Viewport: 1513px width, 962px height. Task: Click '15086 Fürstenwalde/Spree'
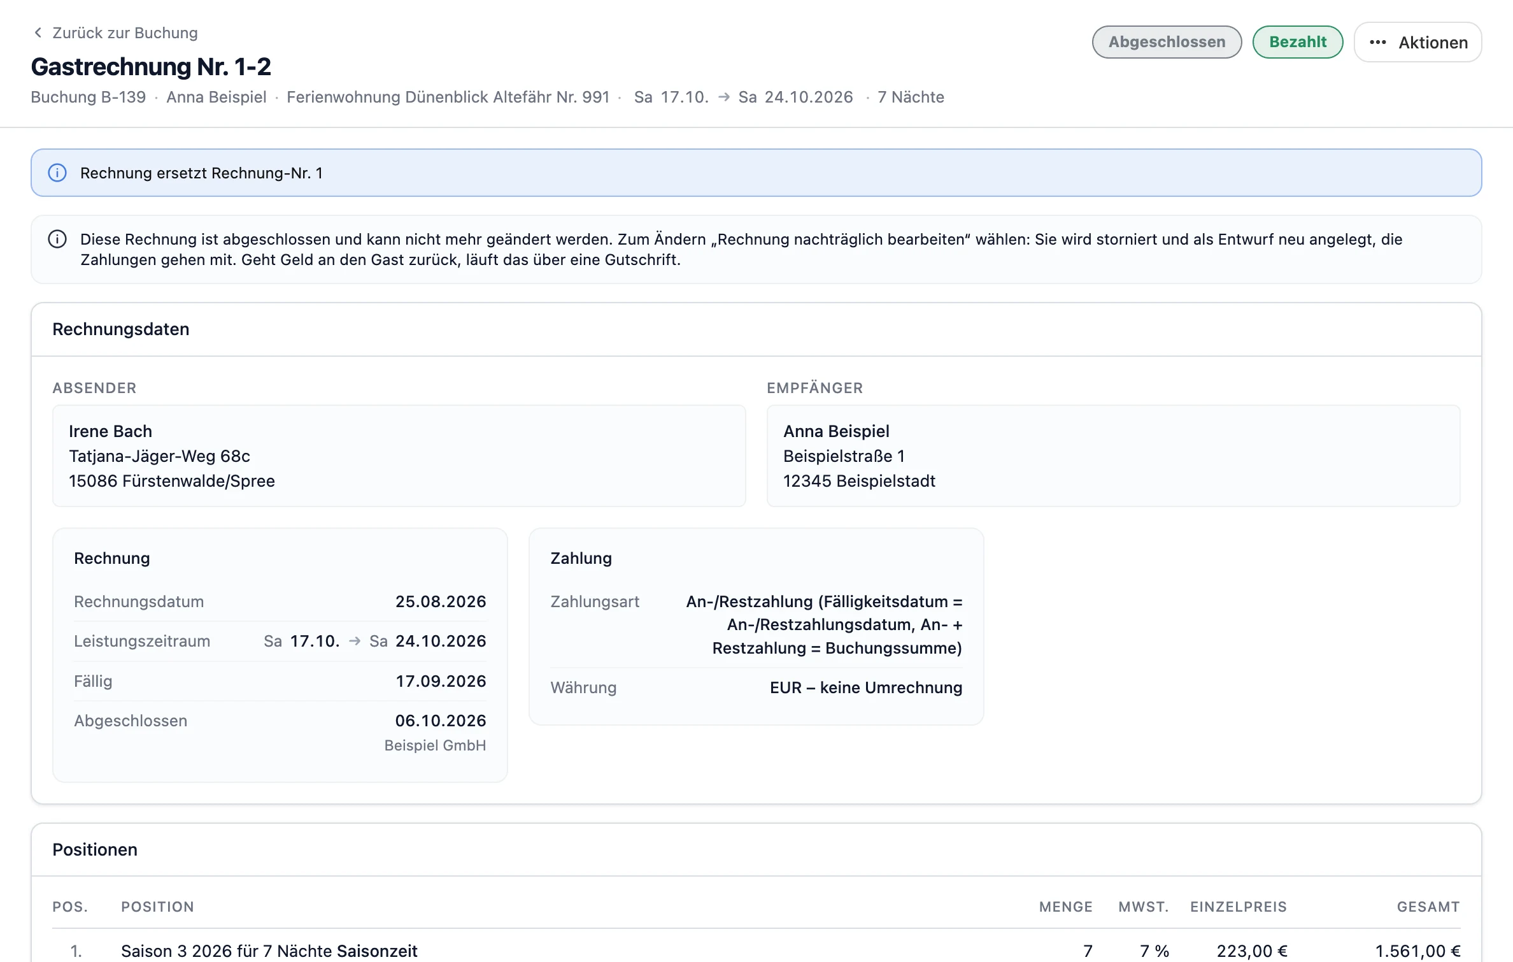click(x=172, y=481)
